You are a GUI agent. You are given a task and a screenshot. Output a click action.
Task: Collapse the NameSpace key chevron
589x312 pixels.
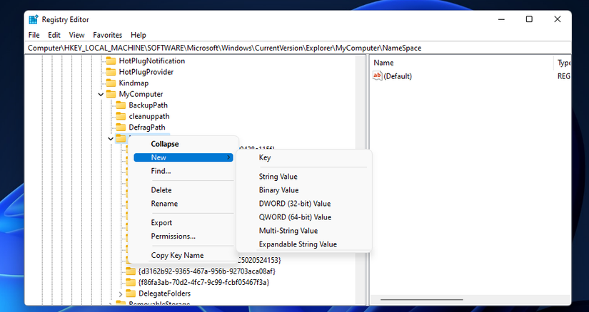(x=111, y=139)
